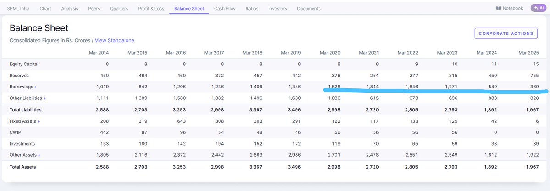Open the Analysis tab
This screenshot has height=191, width=550.
(70, 8)
